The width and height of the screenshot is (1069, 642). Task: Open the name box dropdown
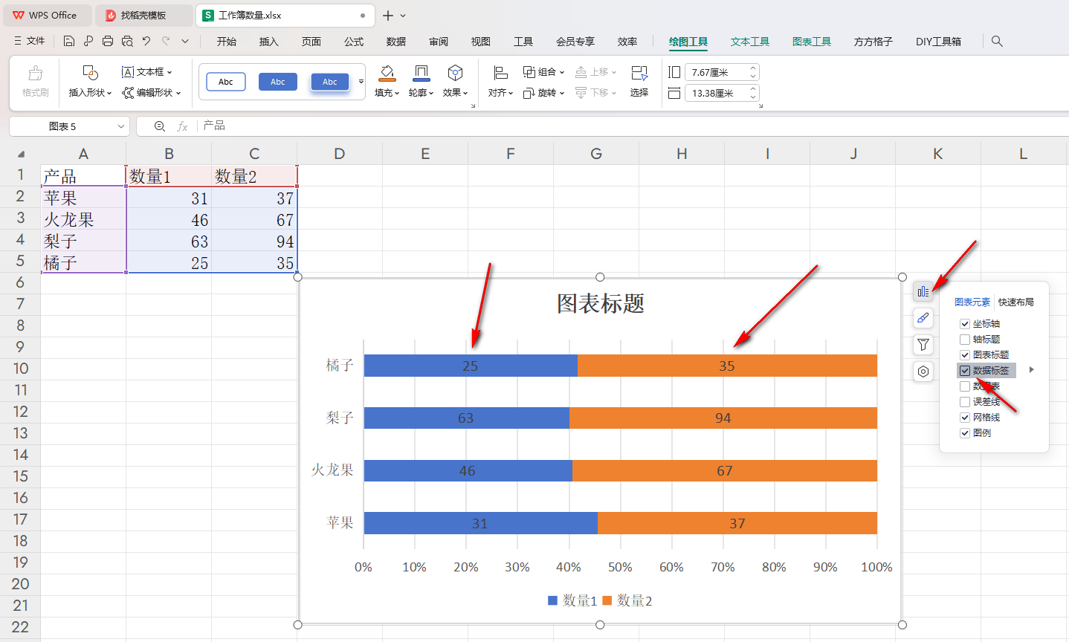coord(121,126)
